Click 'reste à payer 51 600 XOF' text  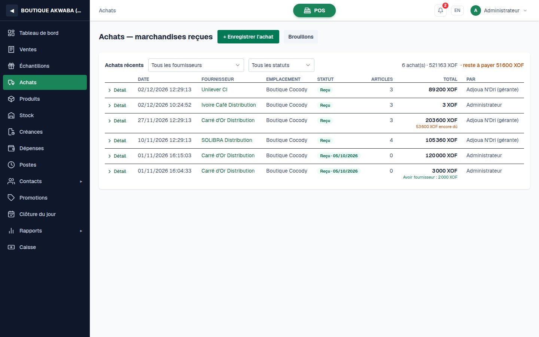pos(493,65)
